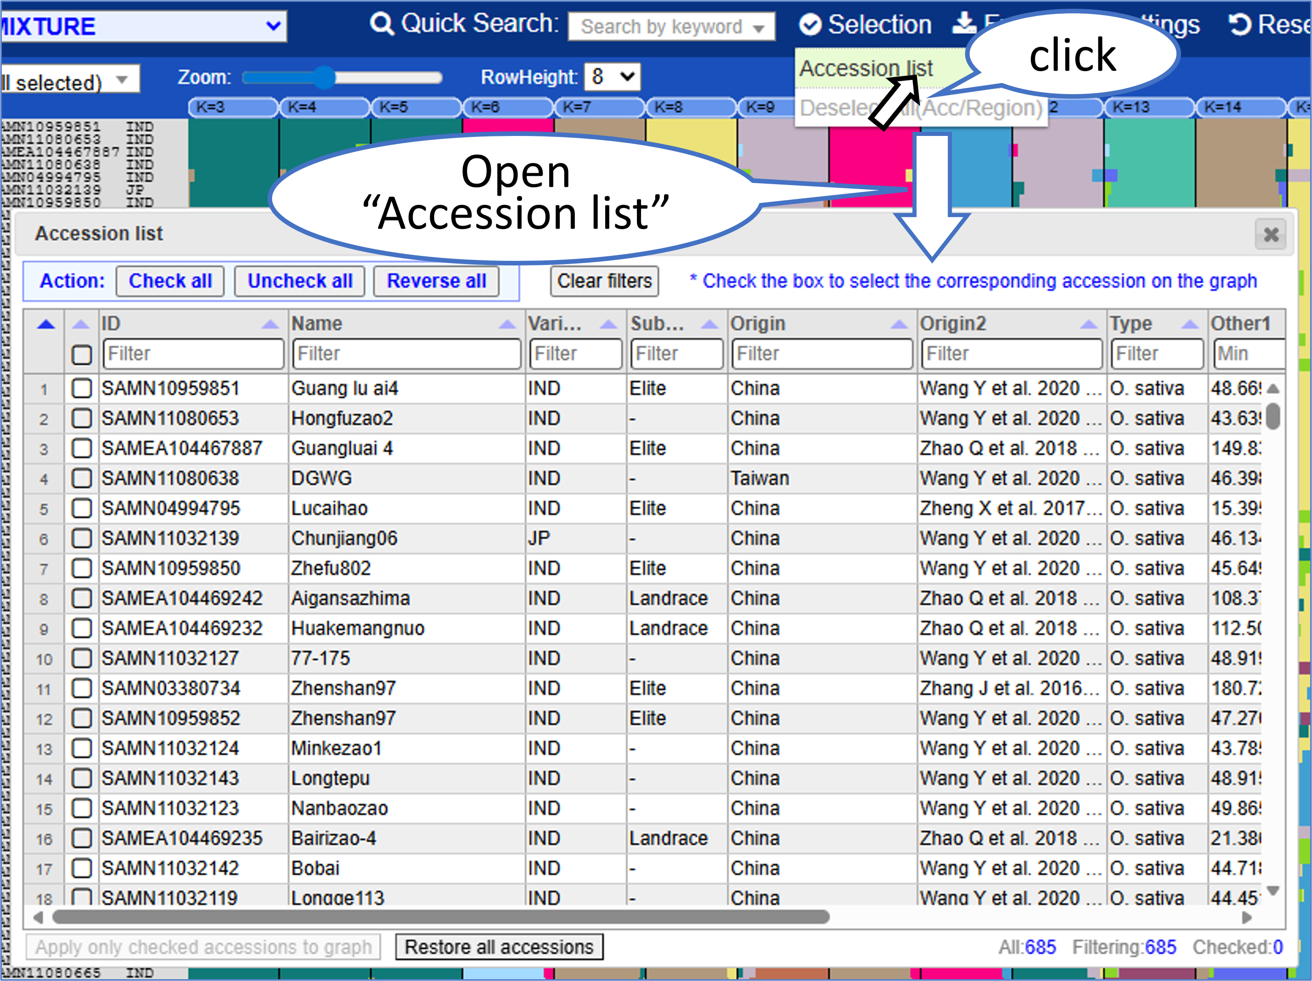Check the box for Huakemangnuo
Image resolution: width=1312 pixels, height=981 pixels.
pyautogui.click(x=81, y=628)
